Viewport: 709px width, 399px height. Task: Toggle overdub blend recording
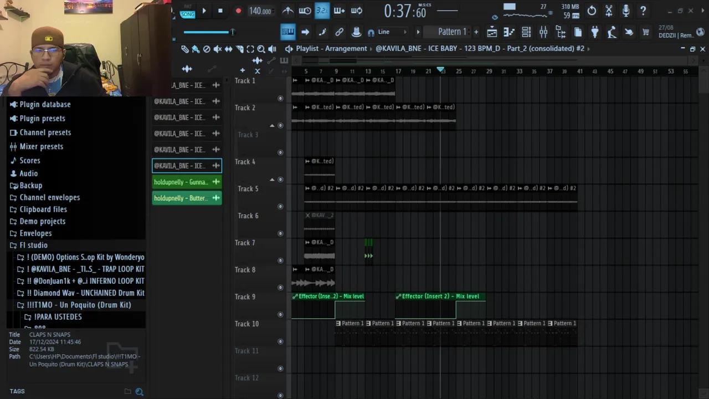[339, 11]
